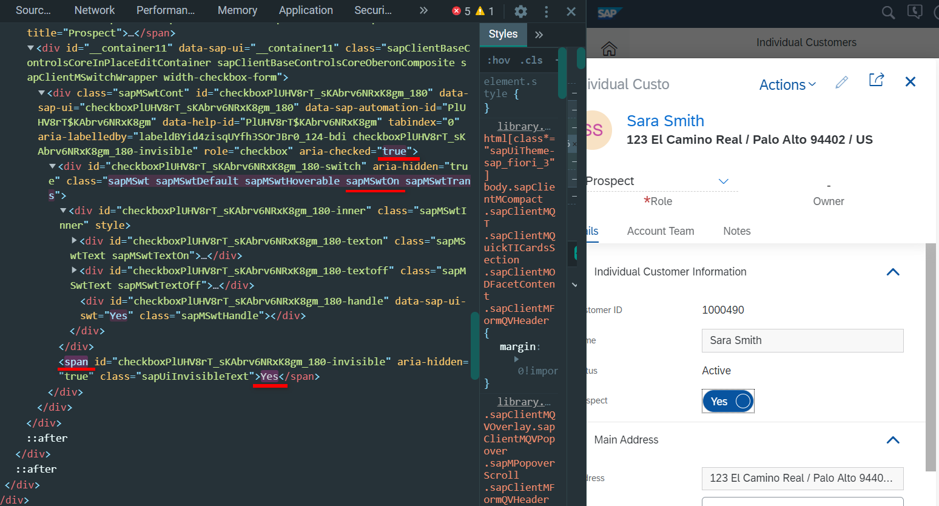Screen dimensions: 939x506
Task: Expand the texton div node
Action: click(x=74, y=241)
